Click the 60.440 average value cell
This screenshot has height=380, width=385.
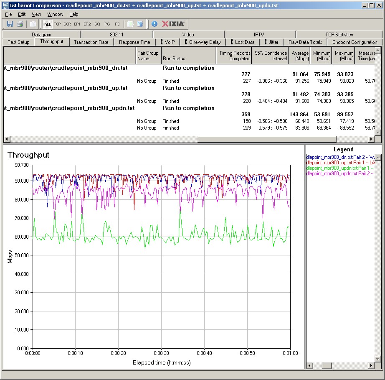pyautogui.click(x=302, y=121)
